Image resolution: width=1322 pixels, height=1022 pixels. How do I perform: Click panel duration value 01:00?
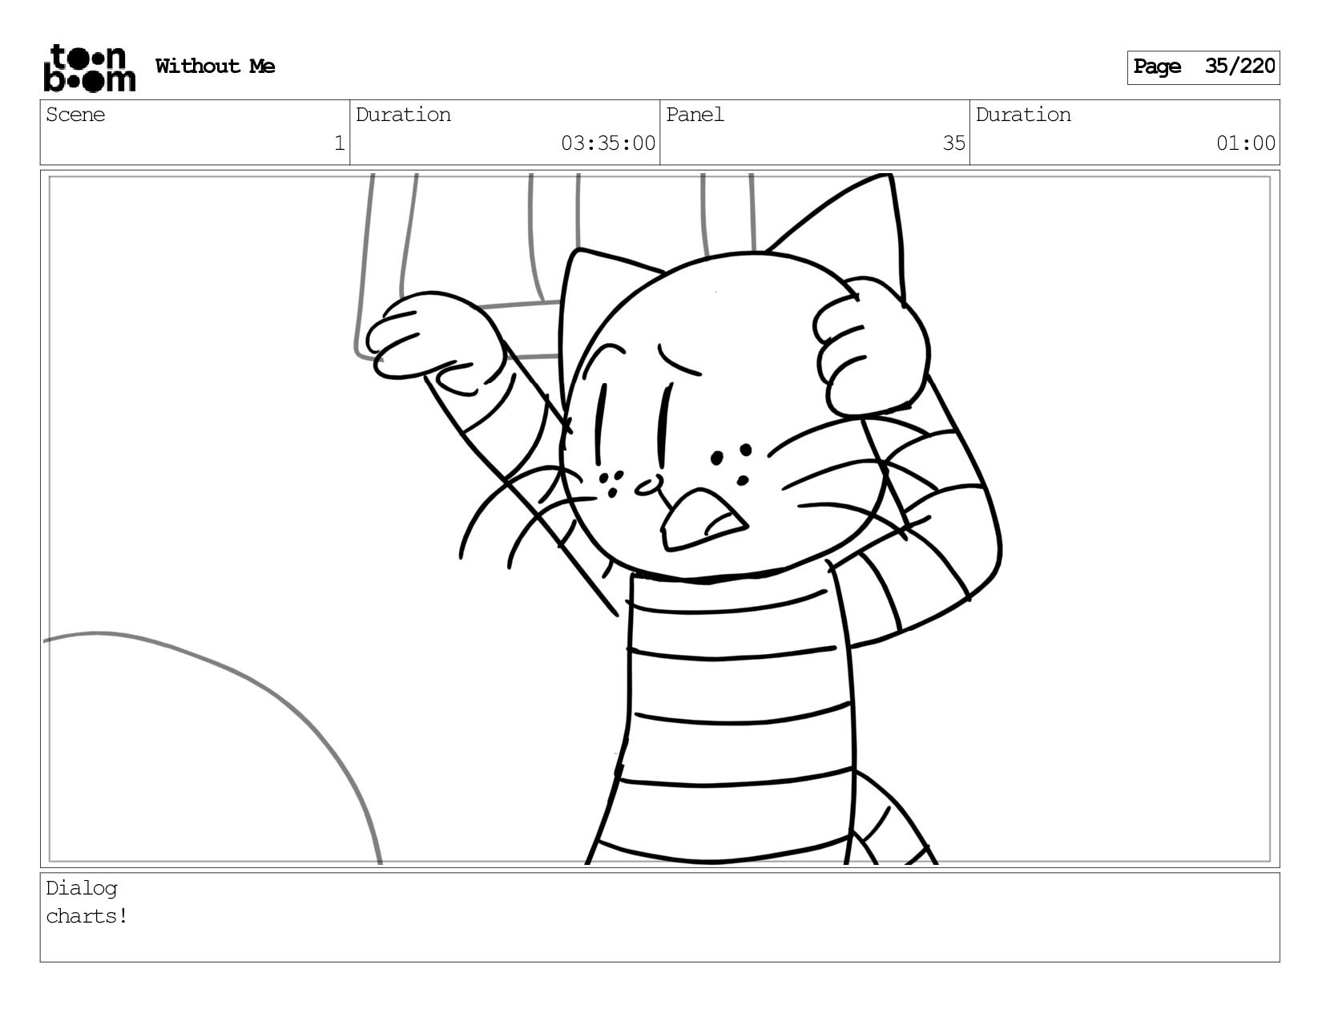point(1246,143)
